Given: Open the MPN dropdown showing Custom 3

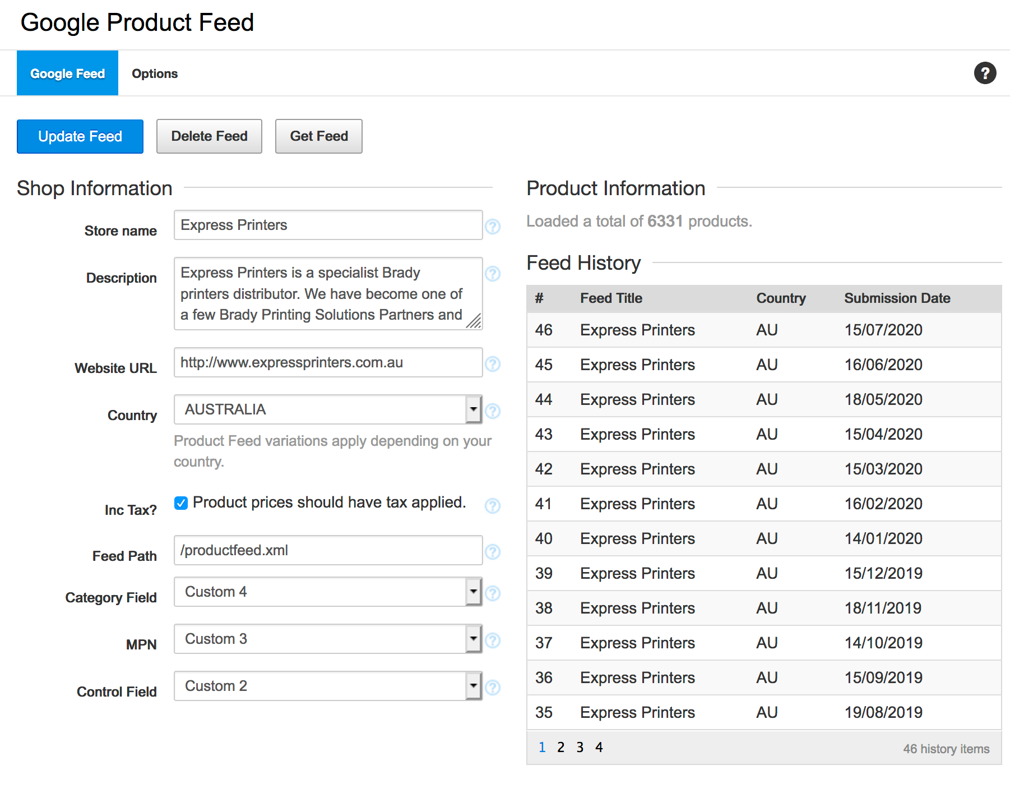Looking at the screenshot, I should 328,639.
